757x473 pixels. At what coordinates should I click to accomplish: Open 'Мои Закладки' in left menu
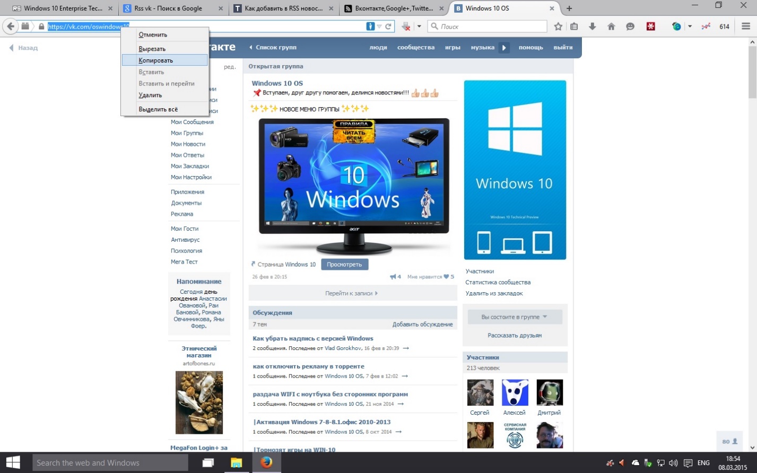coord(189,166)
